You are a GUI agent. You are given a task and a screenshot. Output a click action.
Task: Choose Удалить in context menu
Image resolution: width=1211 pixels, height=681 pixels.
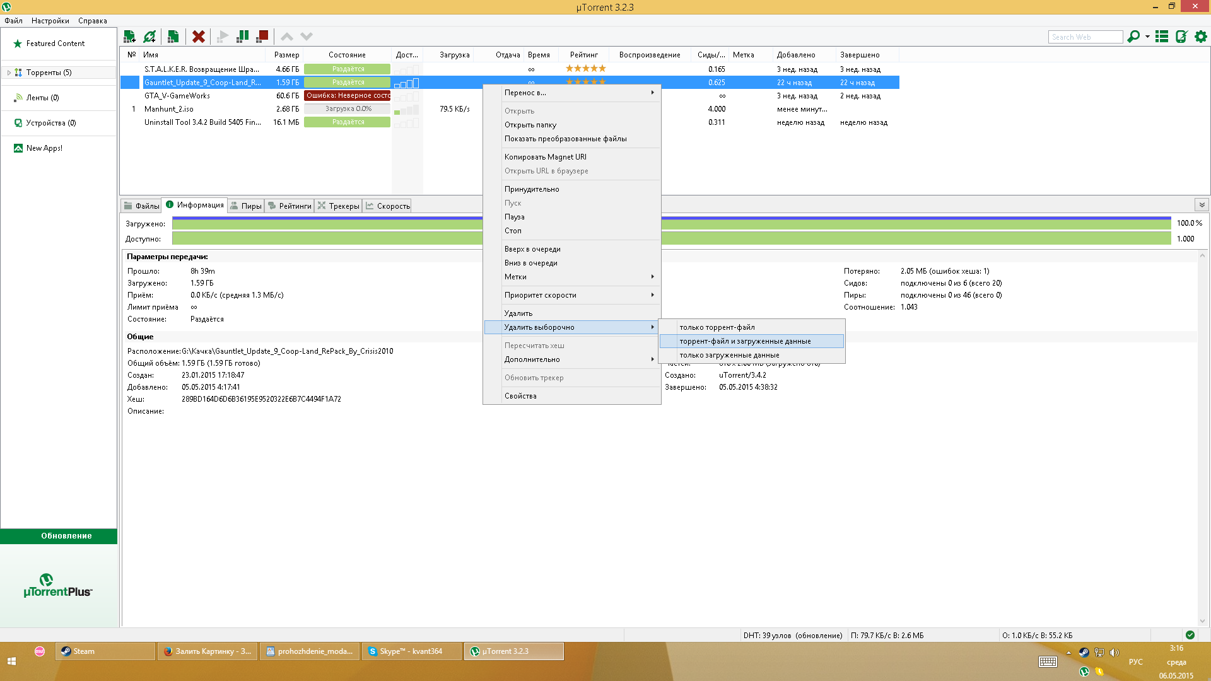coord(572,313)
